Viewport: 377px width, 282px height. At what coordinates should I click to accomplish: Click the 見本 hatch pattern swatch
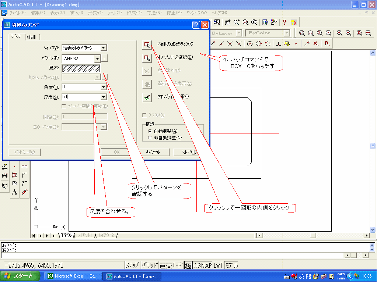(x=81, y=69)
